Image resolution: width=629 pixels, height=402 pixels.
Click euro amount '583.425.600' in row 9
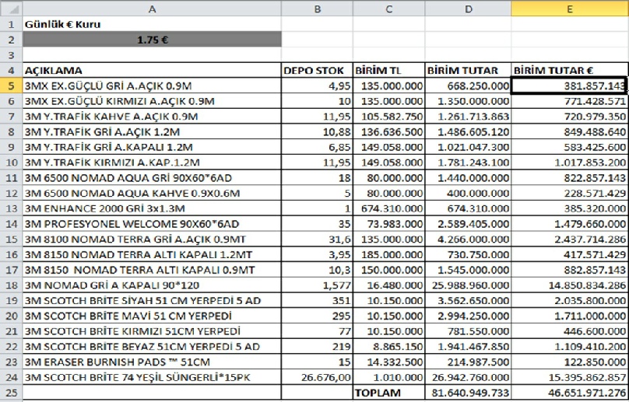570,147
